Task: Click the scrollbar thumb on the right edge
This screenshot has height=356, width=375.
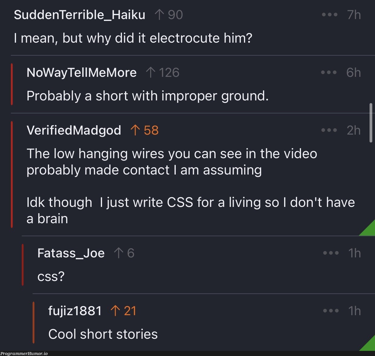Action: [371, 122]
